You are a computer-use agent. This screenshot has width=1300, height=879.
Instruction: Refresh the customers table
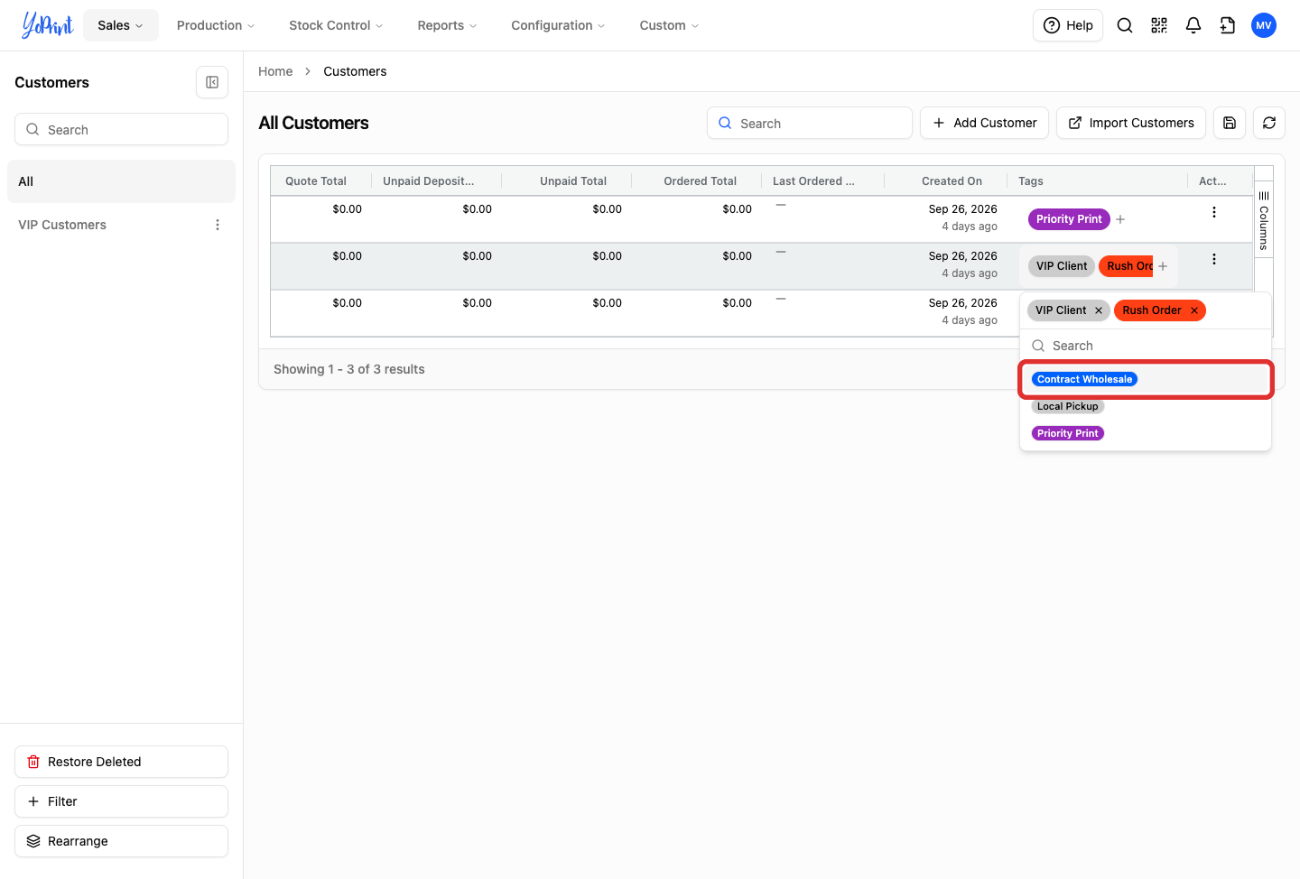[x=1269, y=123]
